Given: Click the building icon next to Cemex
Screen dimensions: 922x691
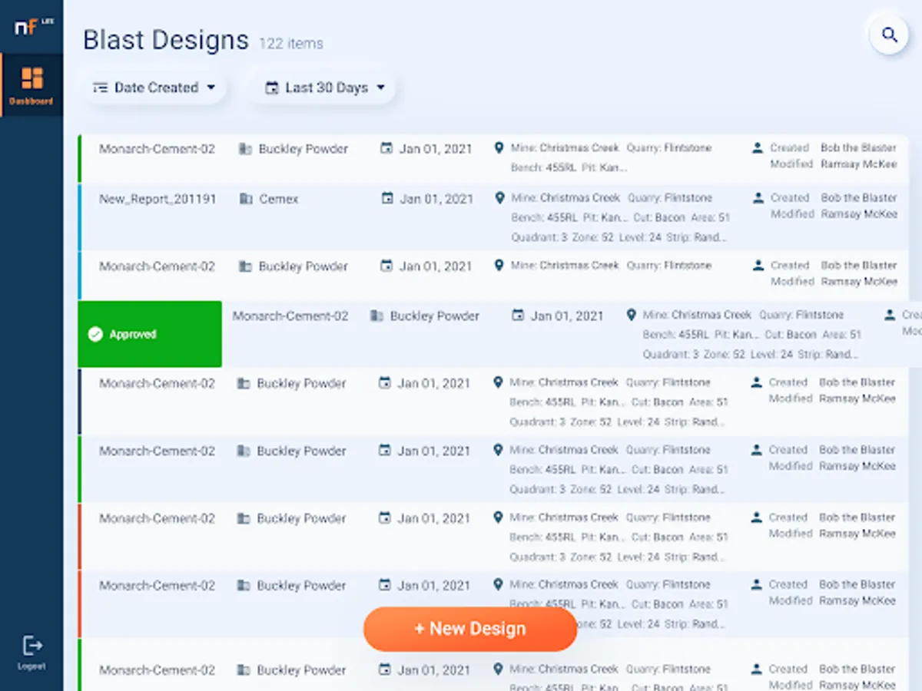Looking at the screenshot, I should 246,199.
